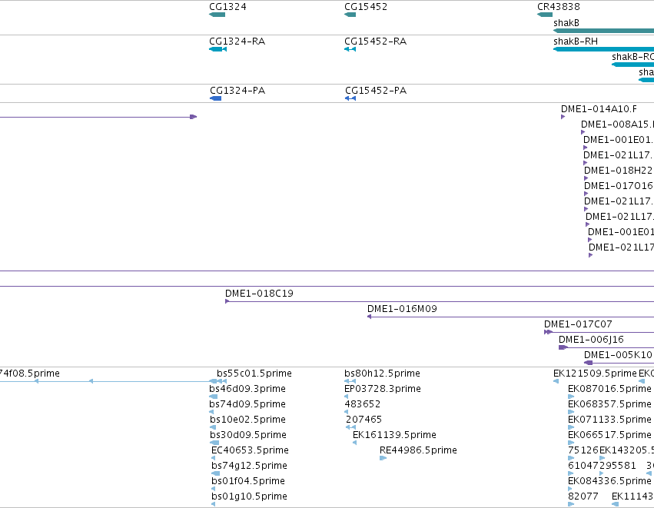The height and width of the screenshot is (508, 654).
Task: Select the CG15452-PA protein glyph
Action: point(350,98)
